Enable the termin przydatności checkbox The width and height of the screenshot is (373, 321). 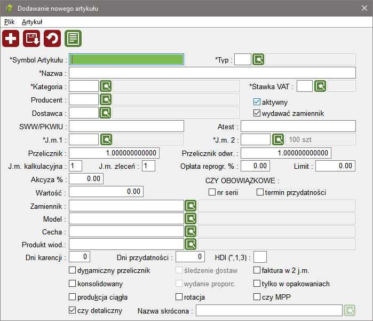[x=260, y=192]
